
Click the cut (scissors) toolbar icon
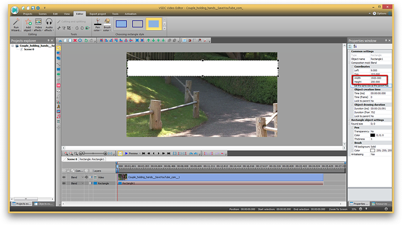[x=60, y=40]
